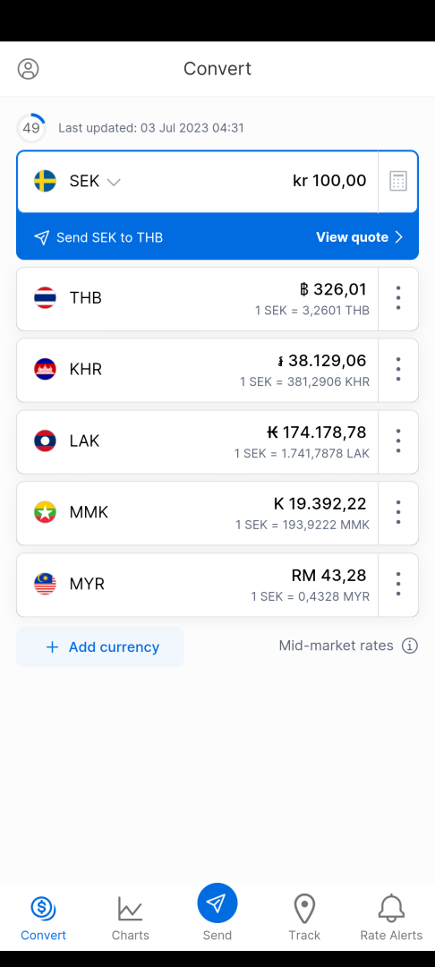Tap the Add currency button
This screenshot has width=435, height=967.
tap(100, 647)
